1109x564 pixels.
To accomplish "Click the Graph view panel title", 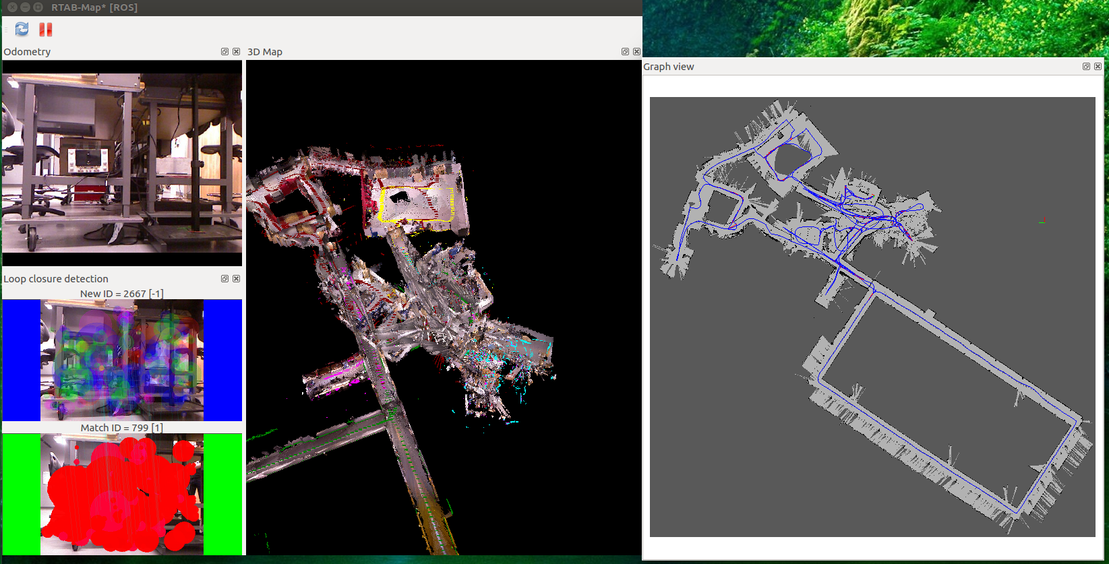I will 668,67.
